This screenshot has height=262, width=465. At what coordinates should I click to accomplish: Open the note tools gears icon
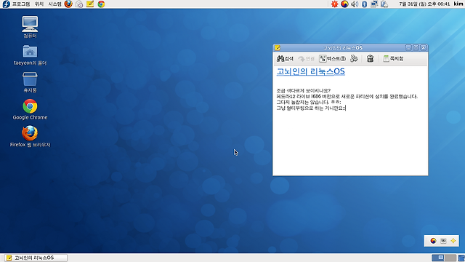[354, 58]
